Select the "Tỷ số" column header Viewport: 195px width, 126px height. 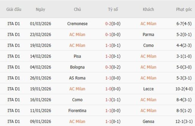113,9
